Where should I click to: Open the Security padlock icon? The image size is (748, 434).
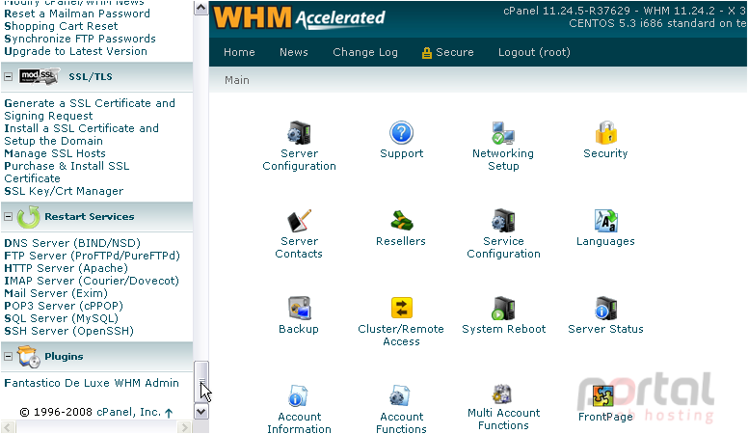coord(606,133)
